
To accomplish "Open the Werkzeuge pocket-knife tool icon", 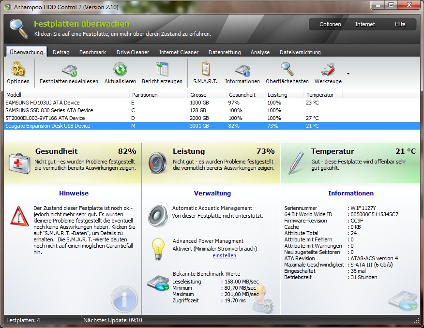I will pos(328,70).
